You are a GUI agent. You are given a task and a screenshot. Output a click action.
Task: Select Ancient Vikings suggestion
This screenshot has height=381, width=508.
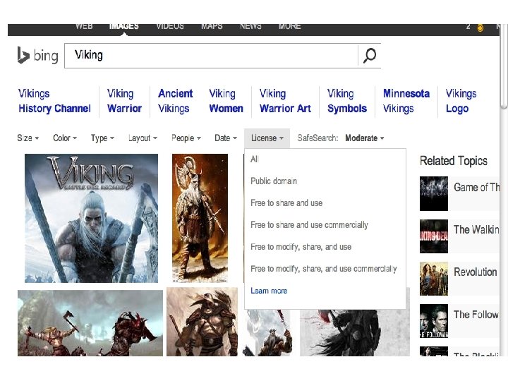tap(175, 101)
